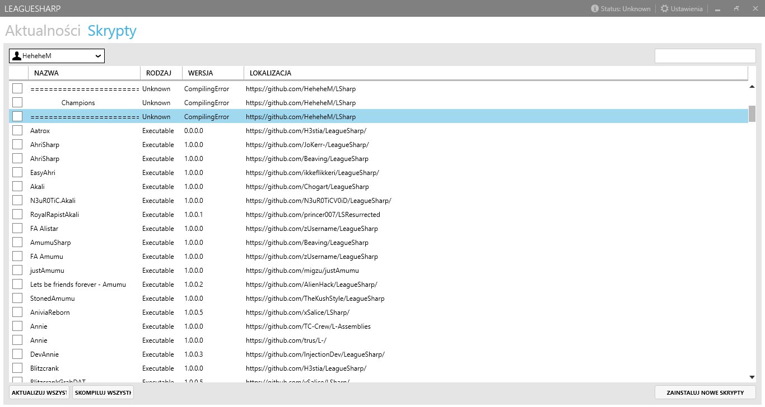Screen dimensions: 765x407
Task: Minimize the LeagueSharp window
Action: (x=717, y=9)
